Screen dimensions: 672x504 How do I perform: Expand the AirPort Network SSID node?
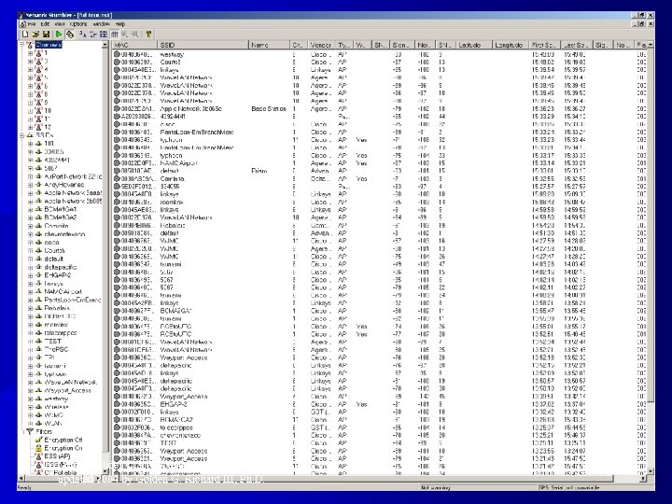30,176
